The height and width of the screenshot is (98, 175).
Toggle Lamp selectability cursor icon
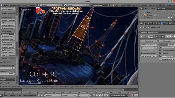[x=171, y=18]
